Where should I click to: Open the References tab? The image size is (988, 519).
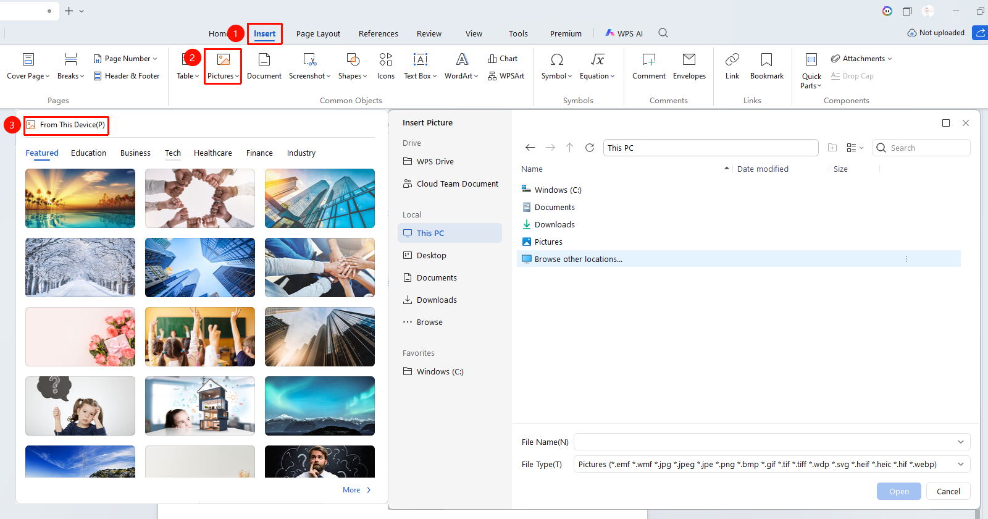pyautogui.click(x=379, y=34)
